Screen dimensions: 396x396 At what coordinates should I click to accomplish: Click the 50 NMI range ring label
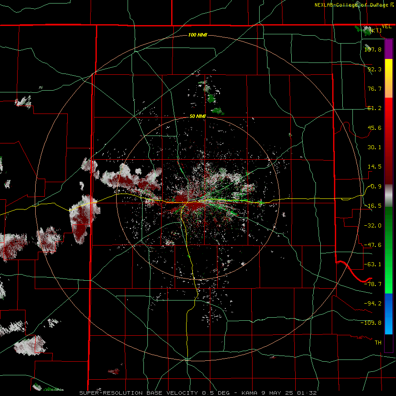pos(198,117)
